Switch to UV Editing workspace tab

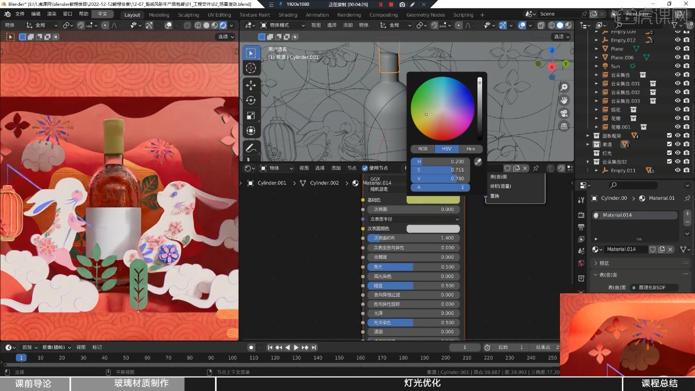[x=219, y=15]
